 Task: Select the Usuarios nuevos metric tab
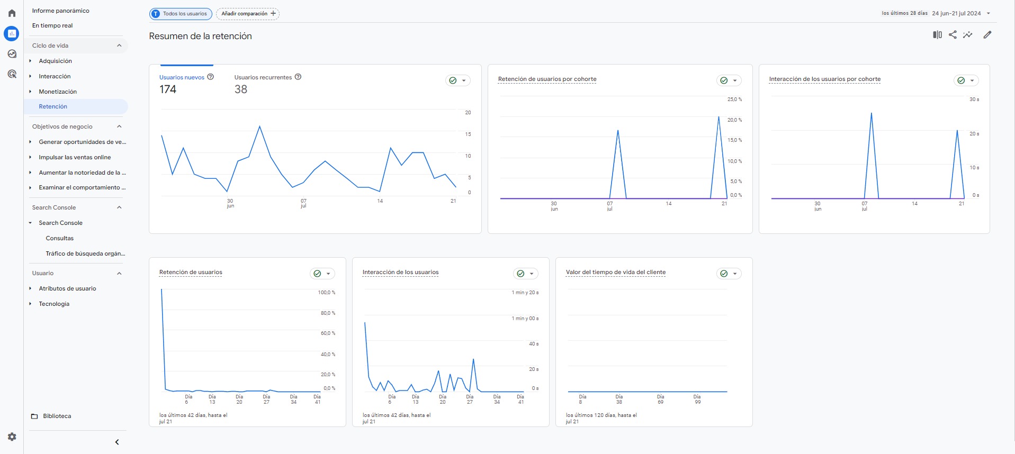tap(182, 77)
